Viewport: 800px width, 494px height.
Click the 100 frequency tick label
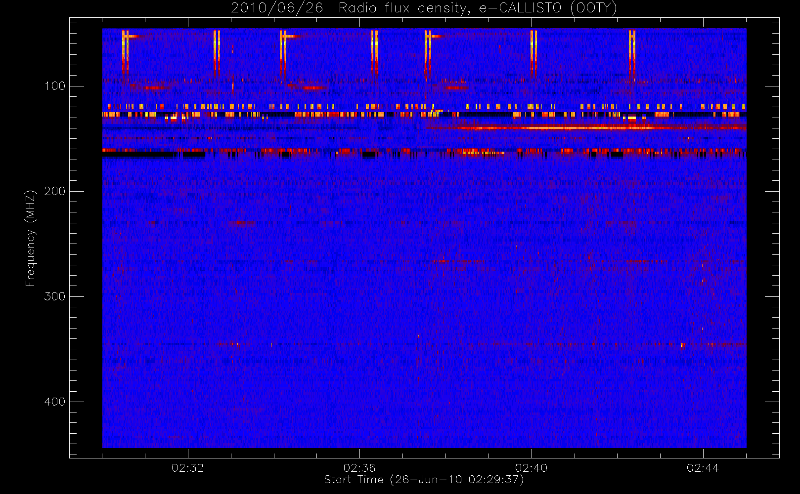point(55,86)
